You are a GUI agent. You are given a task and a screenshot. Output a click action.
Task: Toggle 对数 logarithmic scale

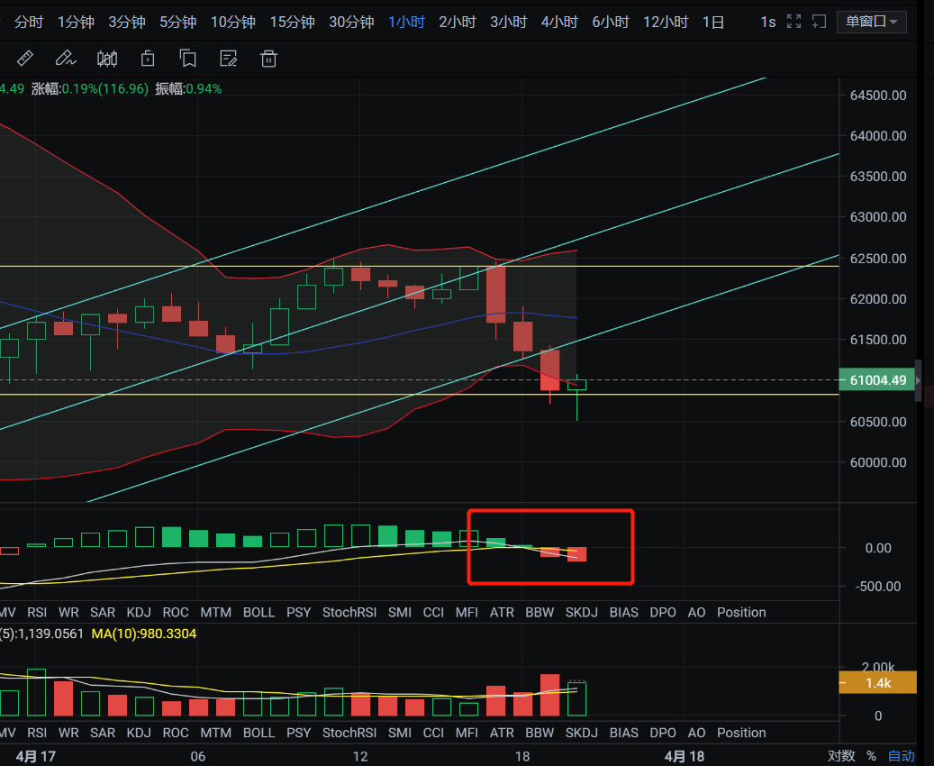point(841,756)
